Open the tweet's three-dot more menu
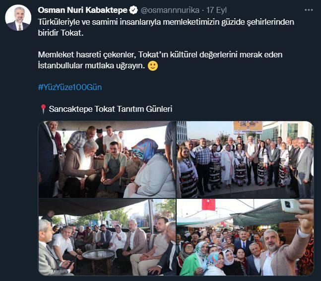 click(309, 10)
